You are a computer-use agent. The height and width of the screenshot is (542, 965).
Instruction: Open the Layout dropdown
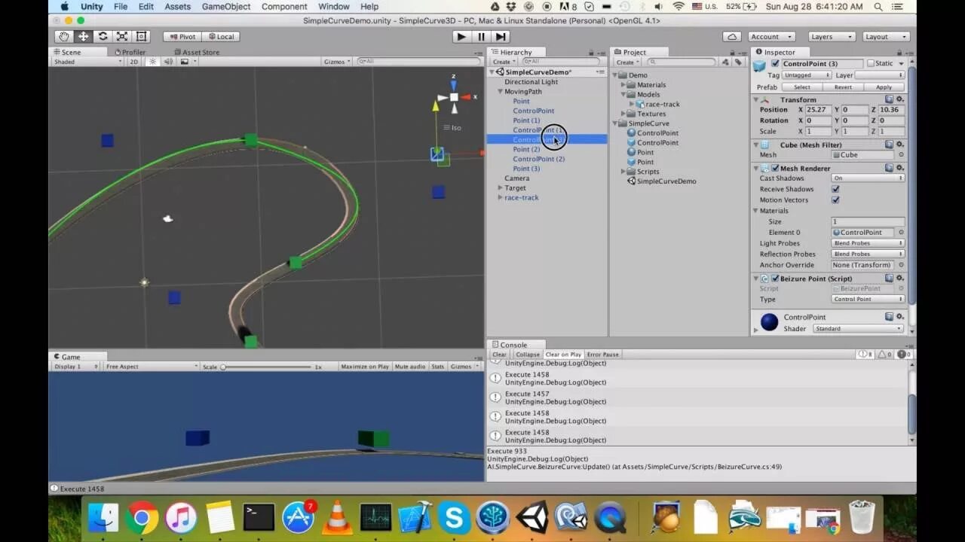[886, 36]
